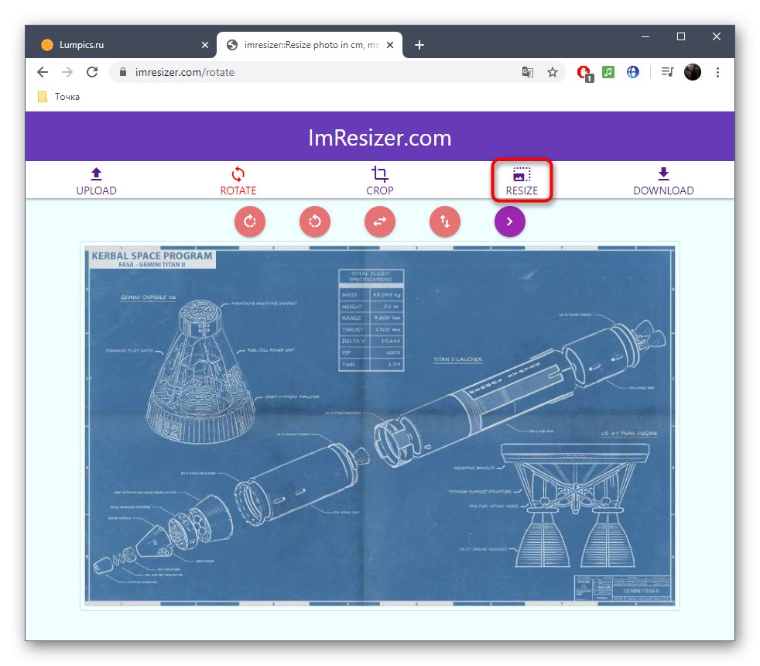Switch to the Lumpics.ru tab
Image resolution: width=760 pixels, height=666 pixels.
pyautogui.click(x=122, y=45)
